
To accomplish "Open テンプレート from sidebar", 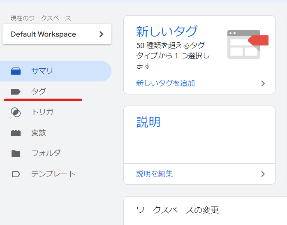I will [53, 174].
